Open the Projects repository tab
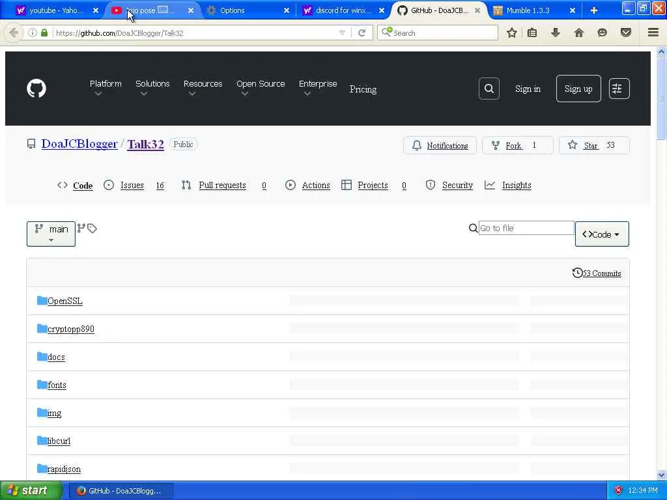This screenshot has height=500, width=667. click(373, 186)
